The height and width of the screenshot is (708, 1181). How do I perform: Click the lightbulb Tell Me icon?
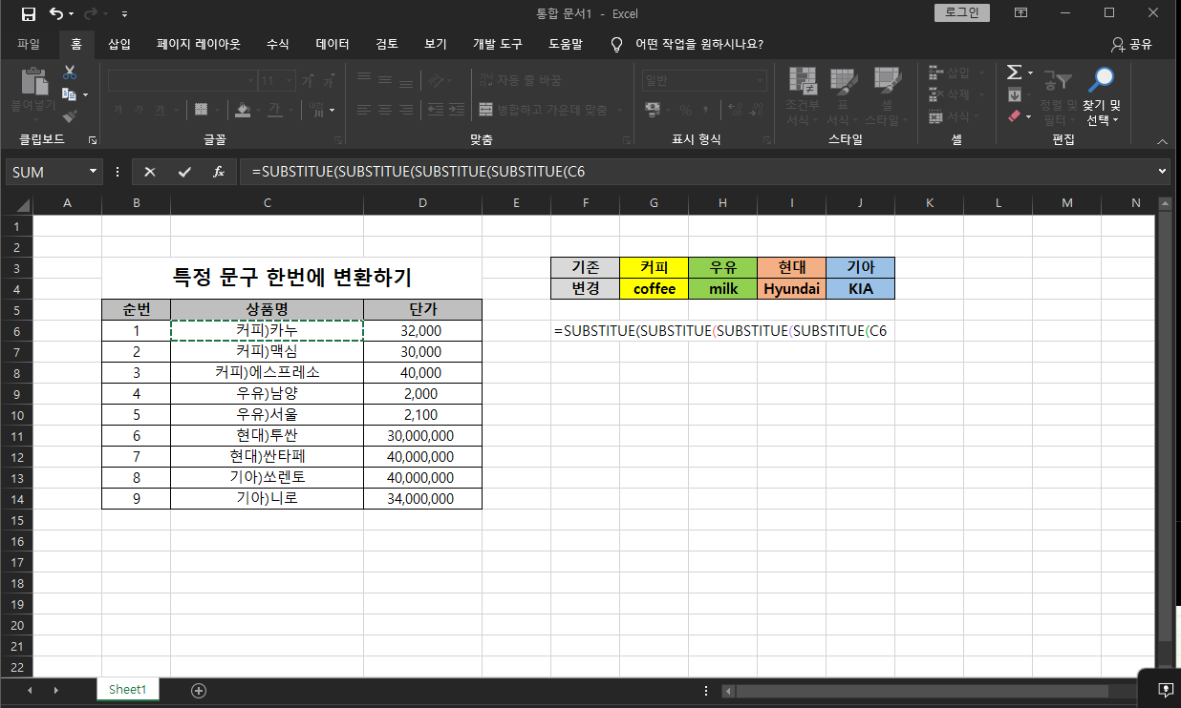(x=617, y=44)
